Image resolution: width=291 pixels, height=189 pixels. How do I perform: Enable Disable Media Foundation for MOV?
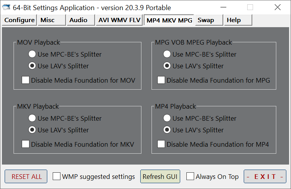coord(26,80)
